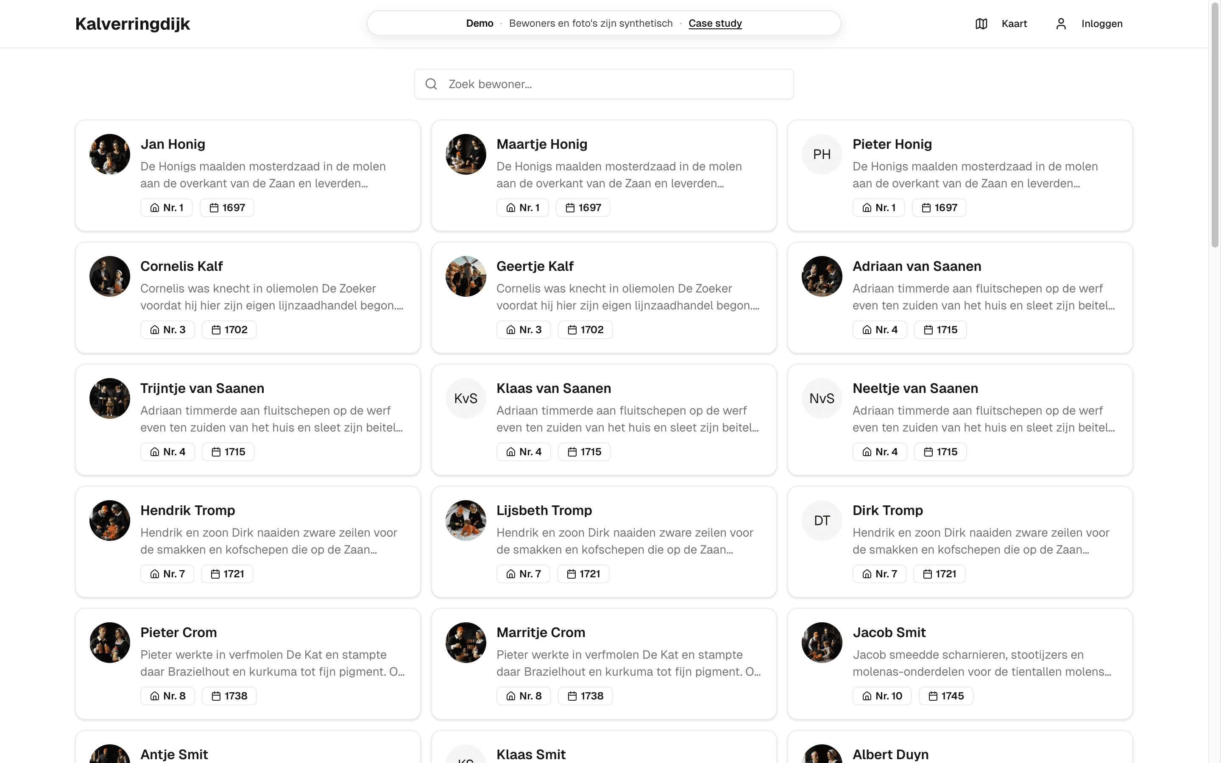Select the Geertje Kalf name heading
1221x763 pixels.
tap(535, 267)
